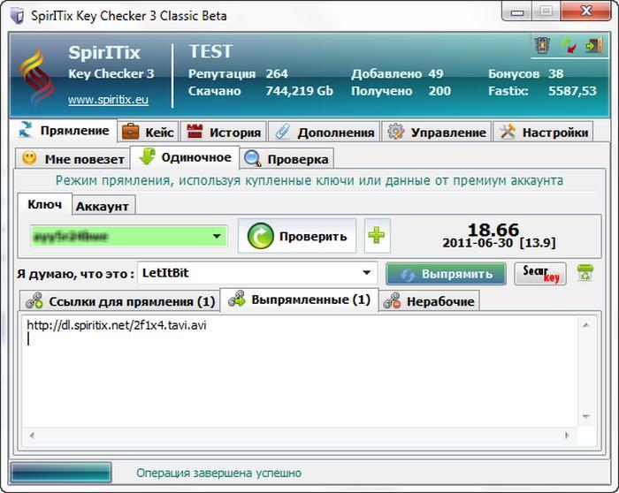Viewport: 619px width, 493px height.
Task: Switch to Проверка sub-tab
Action: pos(287,159)
